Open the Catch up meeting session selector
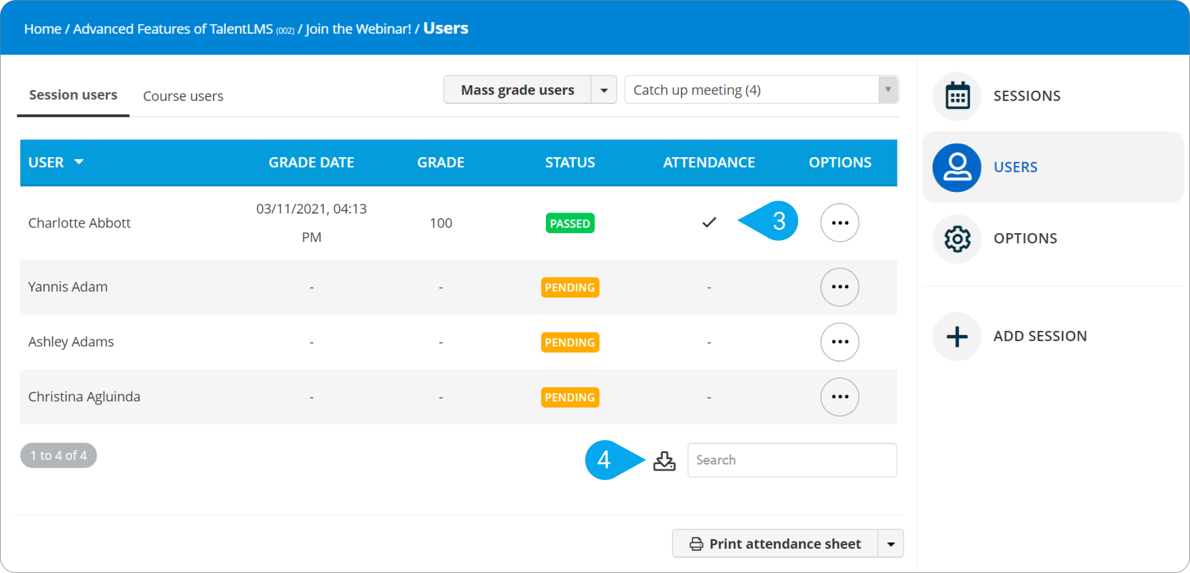The width and height of the screenshot is (1190, 573). pyautogui.click(x=761, y=90)
